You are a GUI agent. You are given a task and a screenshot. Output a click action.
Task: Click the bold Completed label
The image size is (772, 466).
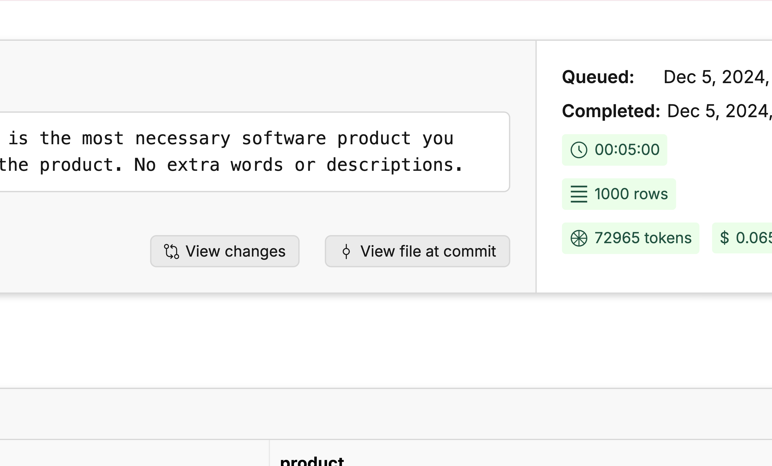(611, 111)
